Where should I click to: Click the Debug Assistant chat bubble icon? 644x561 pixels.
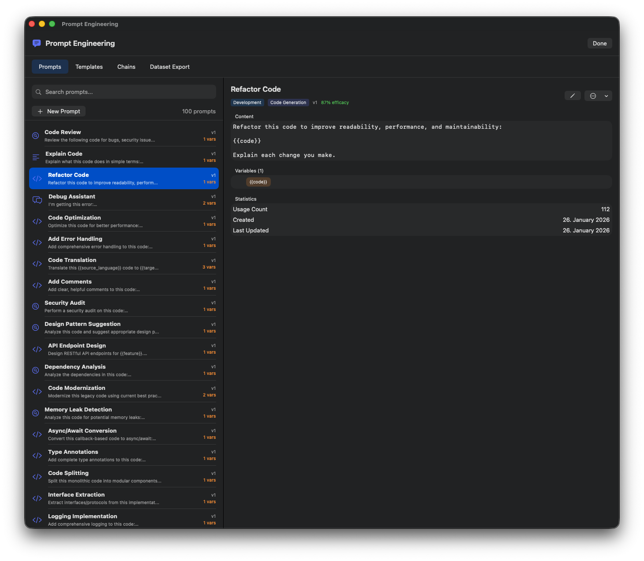(37, 200)
